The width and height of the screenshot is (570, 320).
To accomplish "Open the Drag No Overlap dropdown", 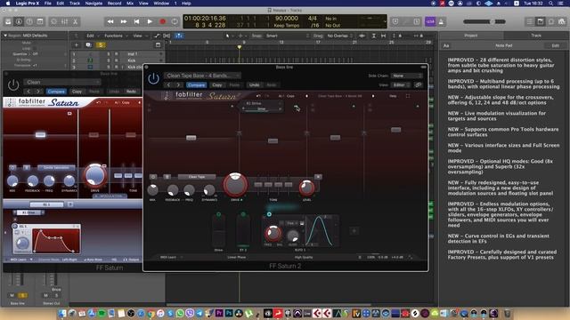I will click(339, 36).
